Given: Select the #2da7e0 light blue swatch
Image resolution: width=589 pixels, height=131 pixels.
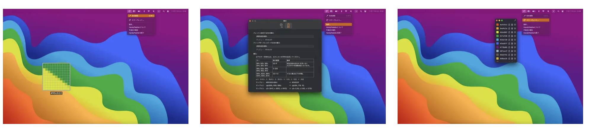Looking at the screenshot, I should pyautogui.click(x=497, y=40).
